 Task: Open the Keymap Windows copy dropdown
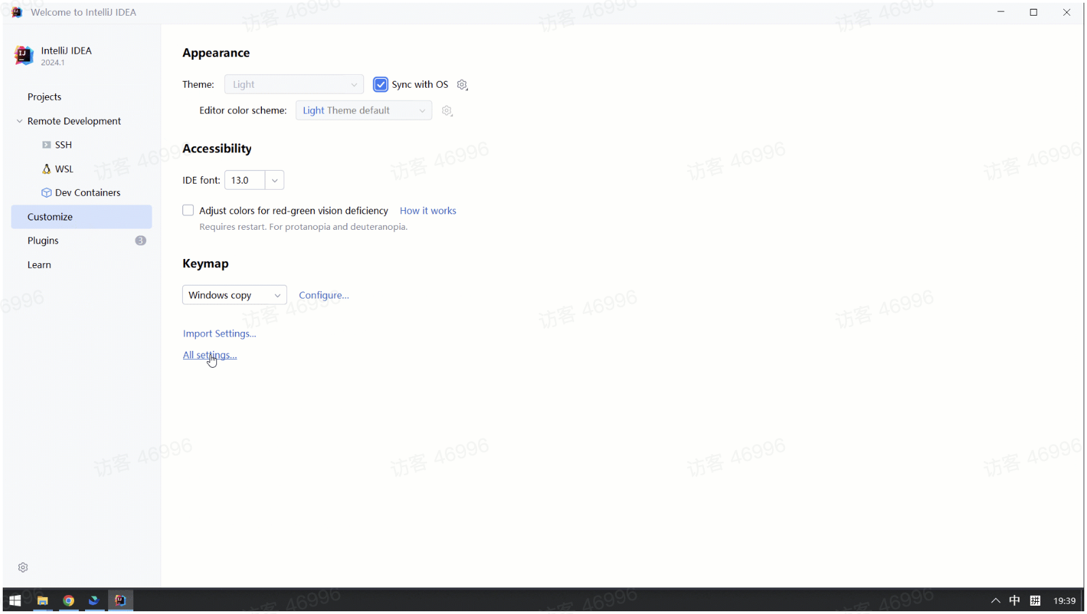point(234,295)
